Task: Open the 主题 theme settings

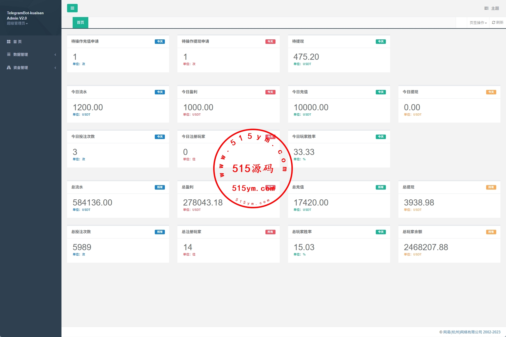Action: coord(492,8)
